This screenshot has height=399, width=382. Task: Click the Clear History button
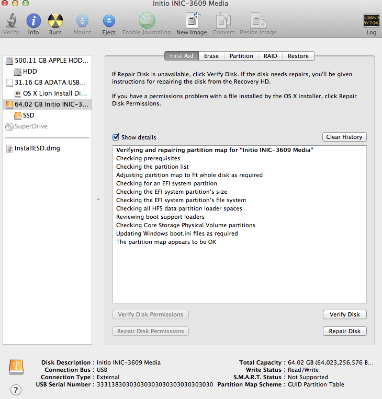pos(344,137)
